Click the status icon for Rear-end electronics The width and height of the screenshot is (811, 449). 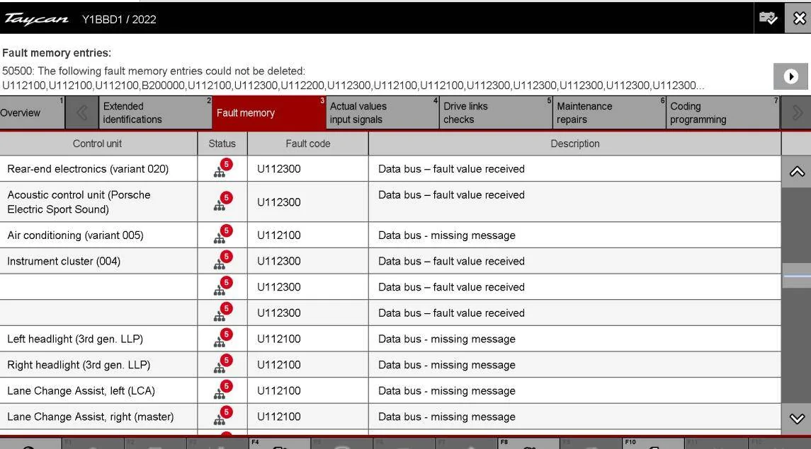tap(222, 168)
